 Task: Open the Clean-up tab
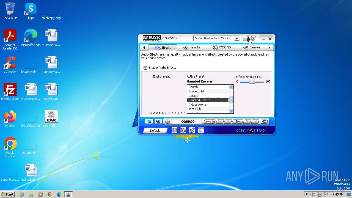(x=252, y=48)
